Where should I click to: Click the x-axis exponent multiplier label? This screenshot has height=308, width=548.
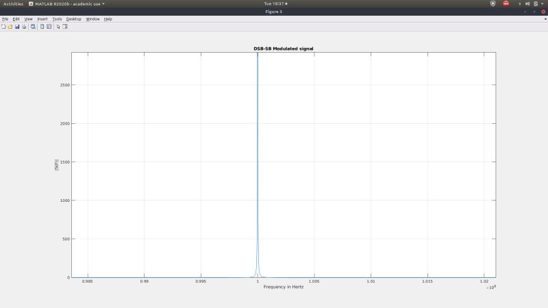point(491,287)
